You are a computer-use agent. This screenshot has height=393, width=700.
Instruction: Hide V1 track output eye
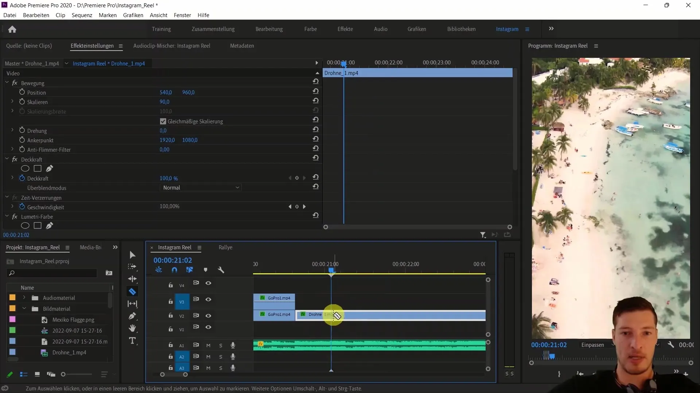pyautogui.click(x=208, y=327)
